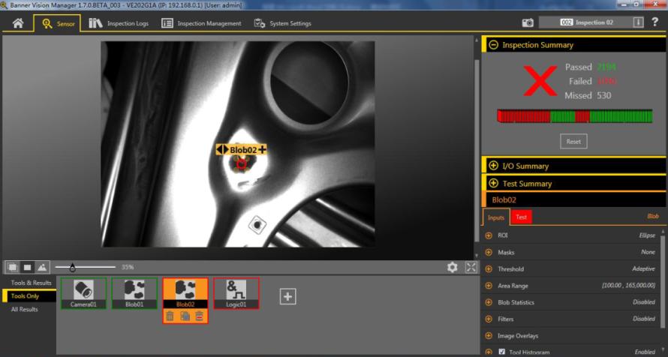Go to the Home screen icon

[x=17, y=23]
